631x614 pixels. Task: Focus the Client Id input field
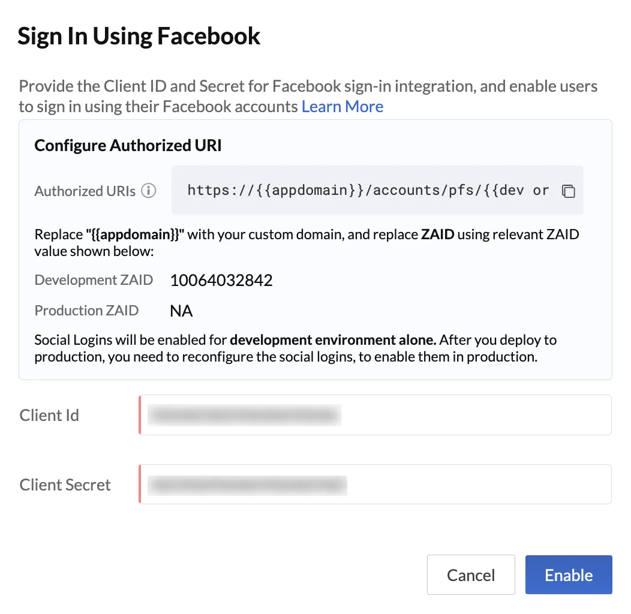pyautogui.click(x=375, y=415)
